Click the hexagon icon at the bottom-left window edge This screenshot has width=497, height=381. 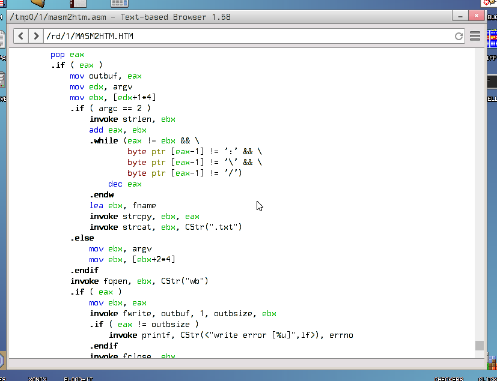pyautogui.click(x=2, y=360)
